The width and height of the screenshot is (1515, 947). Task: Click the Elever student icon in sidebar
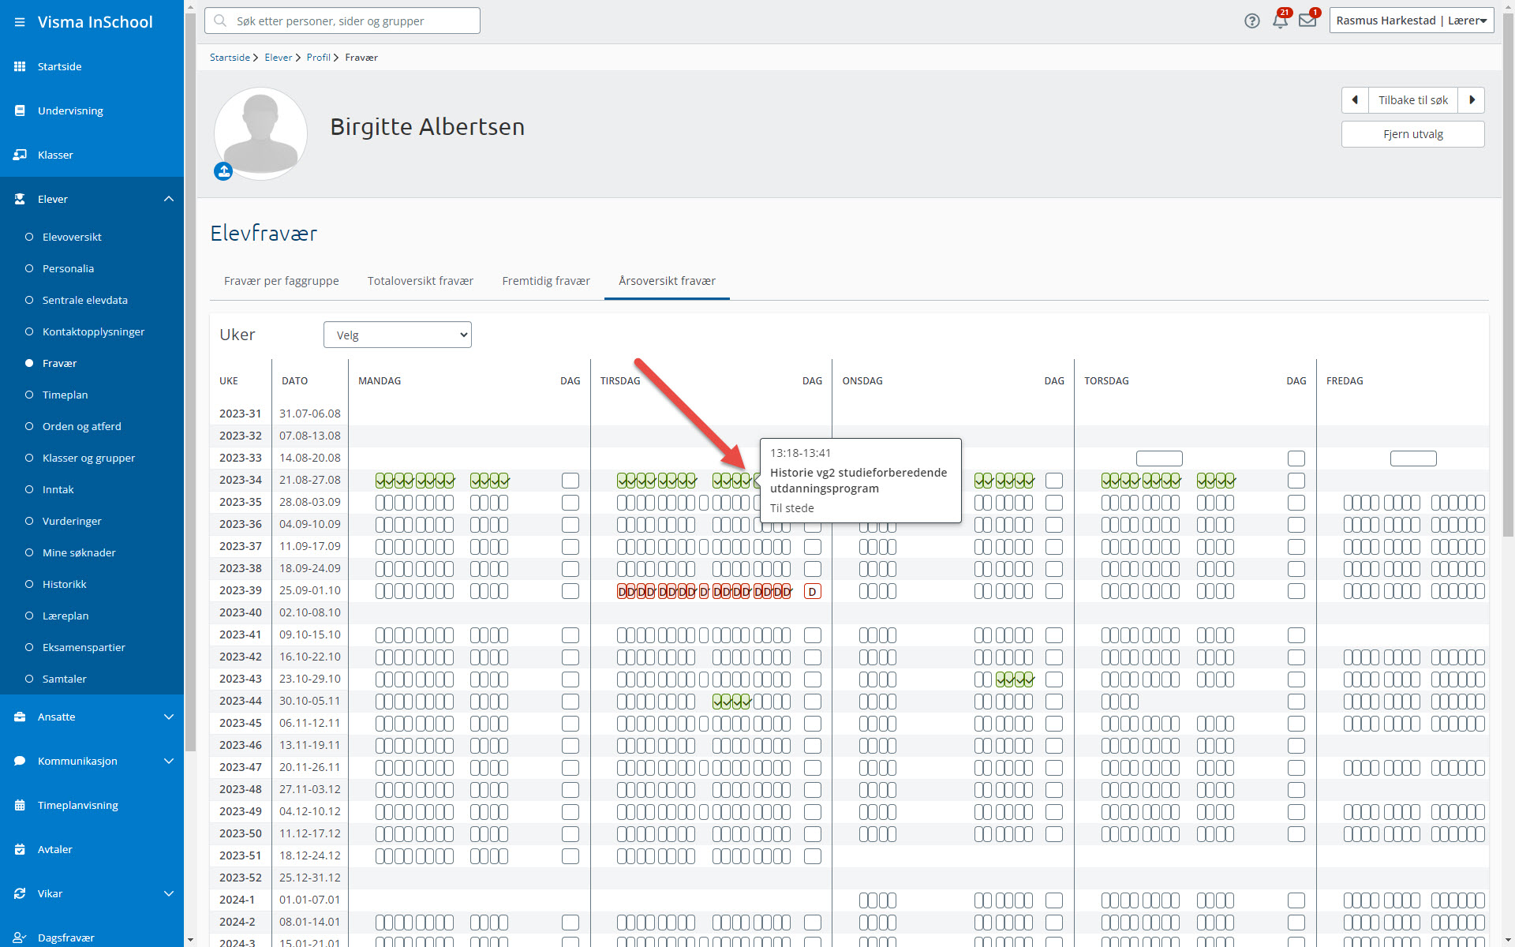20,199
